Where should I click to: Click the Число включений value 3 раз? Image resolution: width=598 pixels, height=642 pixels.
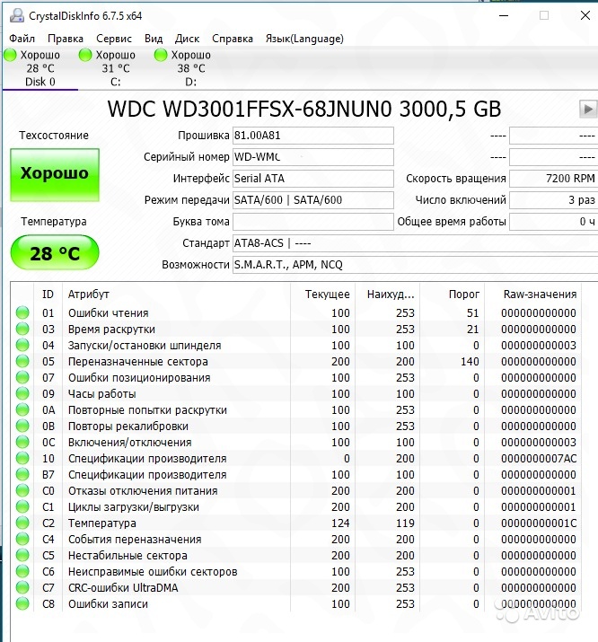pos(554,200)
